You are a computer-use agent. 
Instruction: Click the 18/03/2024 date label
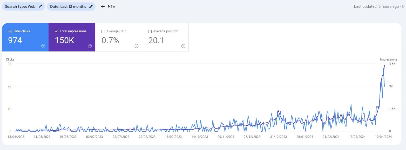click(357, 137)
